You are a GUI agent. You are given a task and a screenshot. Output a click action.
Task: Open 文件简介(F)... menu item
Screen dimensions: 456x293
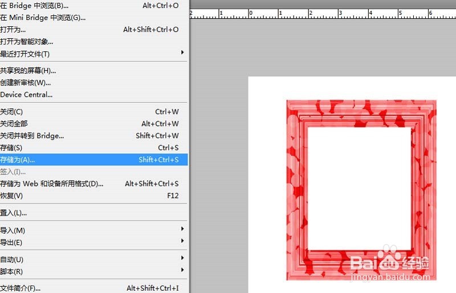[x=93, y=288]
